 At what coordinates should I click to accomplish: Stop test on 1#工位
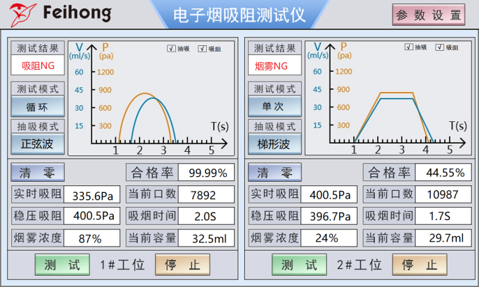click(182, 265)
